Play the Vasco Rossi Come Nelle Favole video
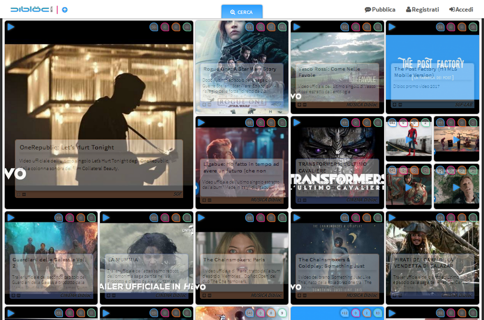Image resolution: width=484 pixels, height=320 pixels. pos(297,27)
